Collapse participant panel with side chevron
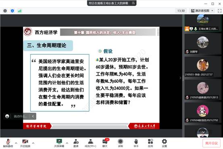 coord(180,78)
